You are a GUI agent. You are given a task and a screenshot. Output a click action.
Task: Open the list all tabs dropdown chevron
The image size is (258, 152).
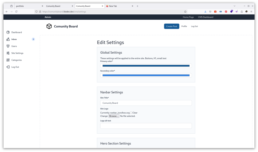235,6
